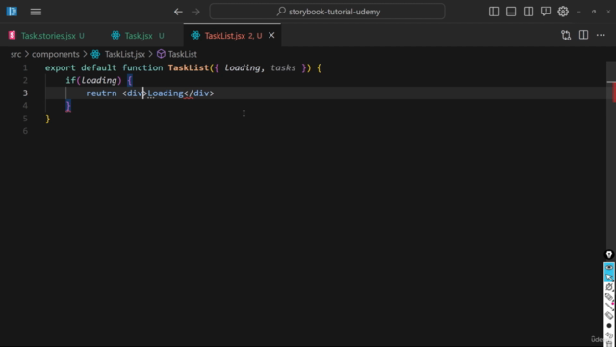Go forward with the right arrow

tap(195, 12)
